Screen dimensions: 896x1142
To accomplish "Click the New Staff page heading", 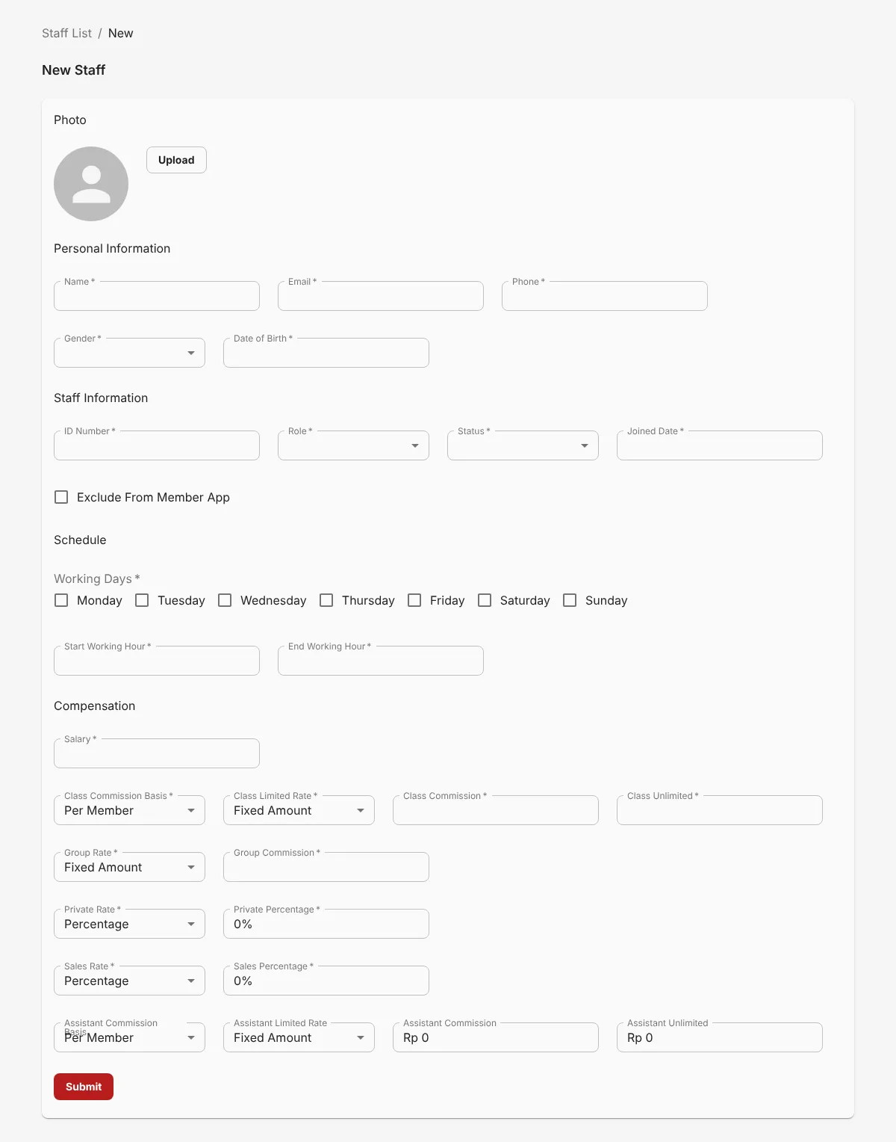I will (x=73, y=70).
